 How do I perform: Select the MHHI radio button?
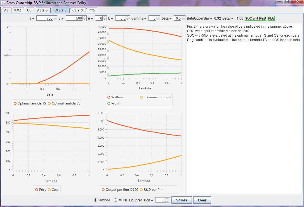click(116, 200)
